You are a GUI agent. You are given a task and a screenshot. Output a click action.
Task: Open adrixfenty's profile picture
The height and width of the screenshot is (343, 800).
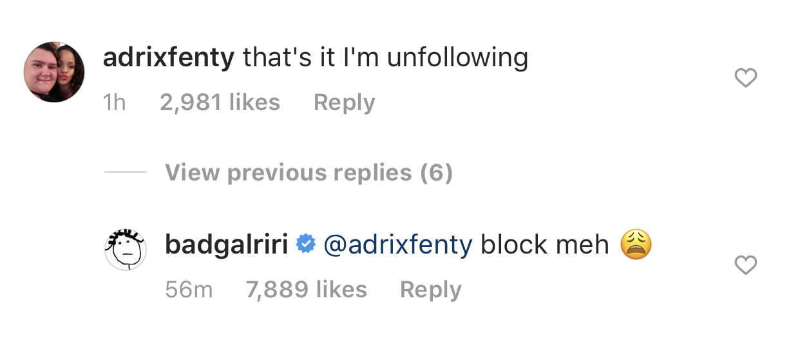(x=54, y=72)
